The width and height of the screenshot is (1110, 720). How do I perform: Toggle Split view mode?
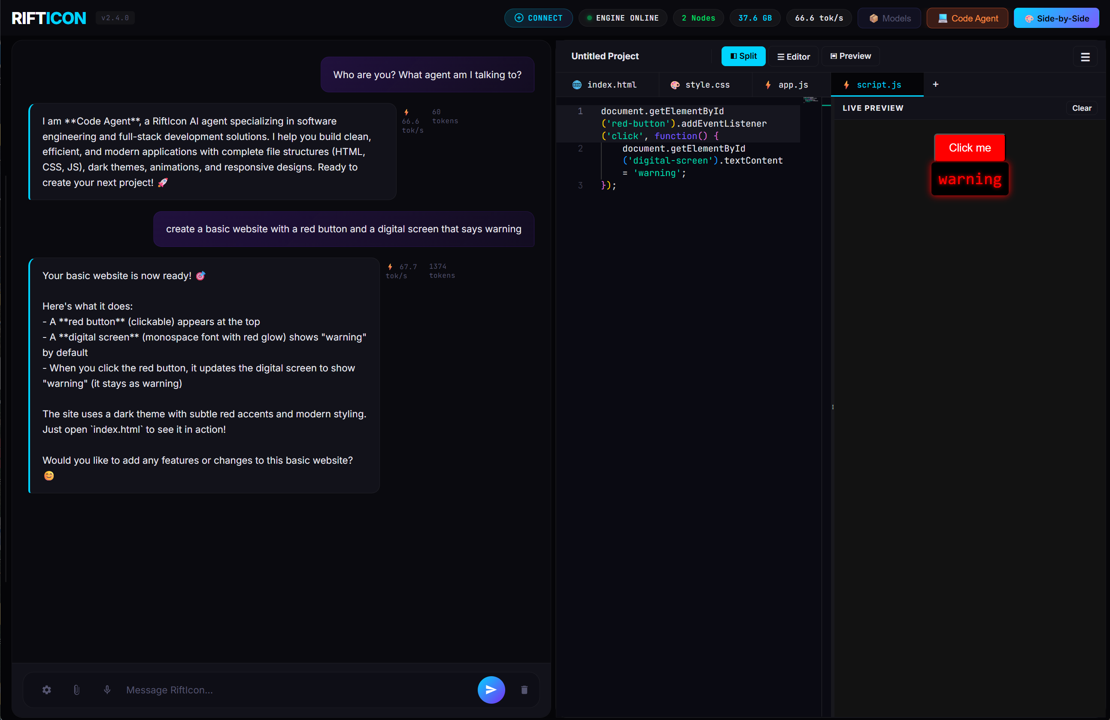click(743, 56)
